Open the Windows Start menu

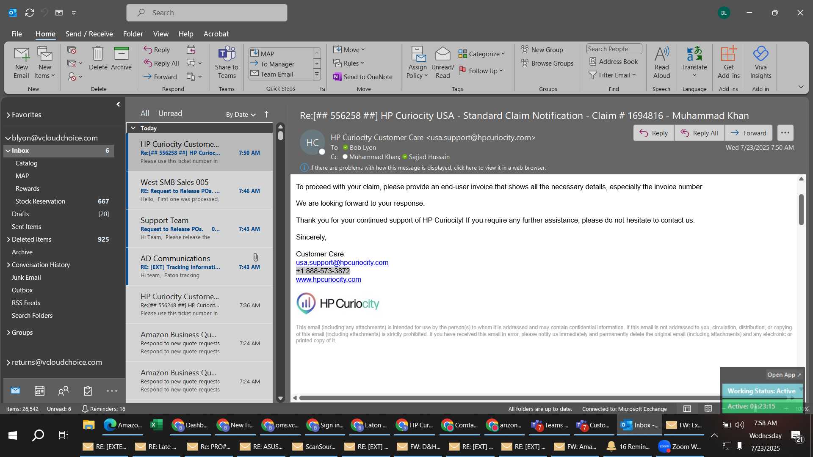(x=13, y=435)
